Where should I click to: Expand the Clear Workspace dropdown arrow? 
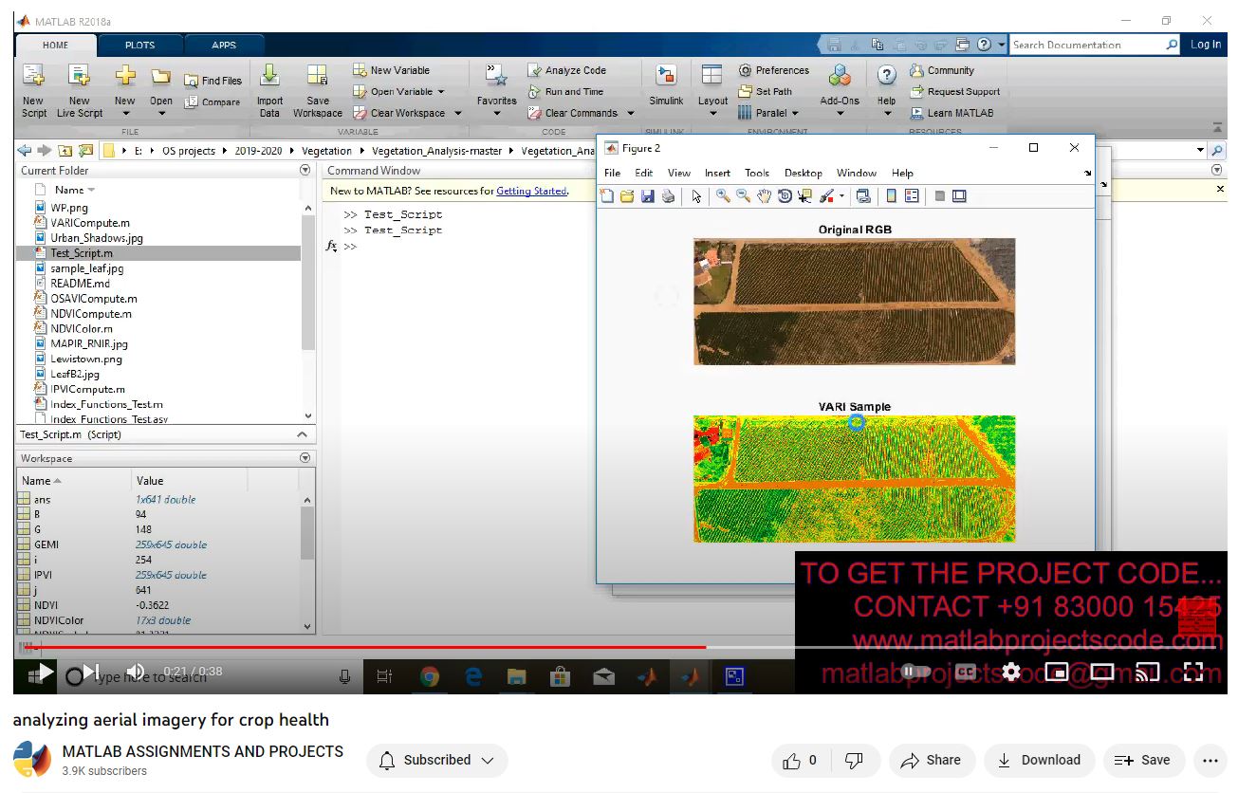458,113
